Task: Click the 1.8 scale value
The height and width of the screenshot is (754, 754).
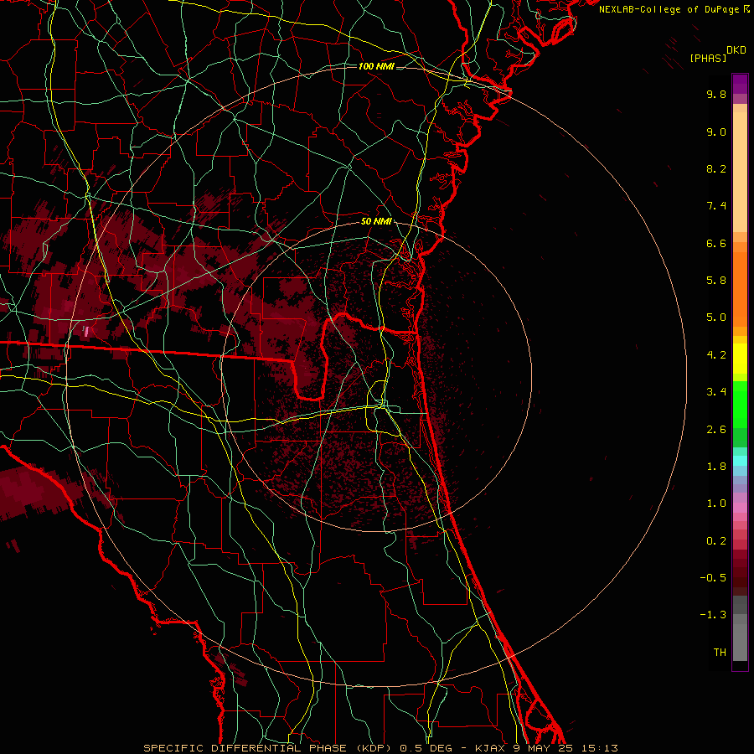Action: click(716, 467)
